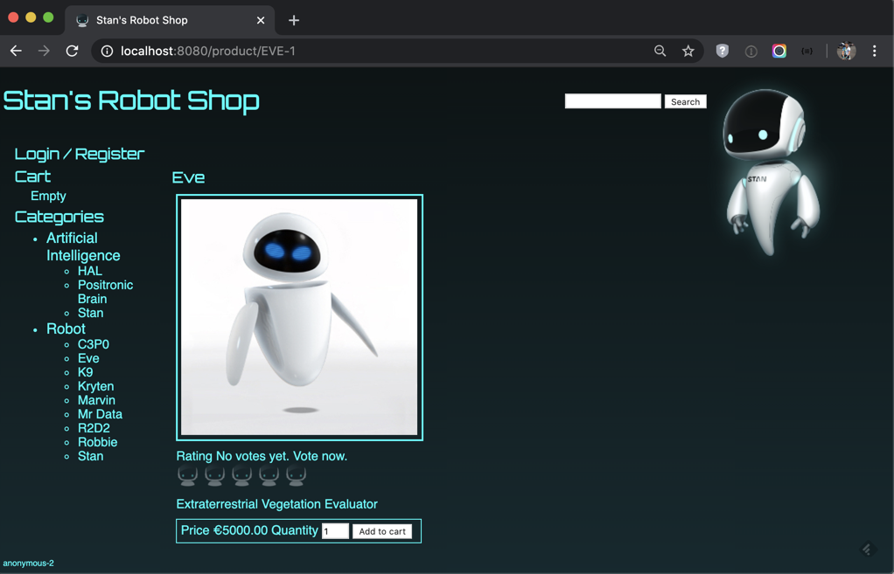This screenshot has height=574, width=894.
Task: Open the Kryten product
Action: coord(96,386)
